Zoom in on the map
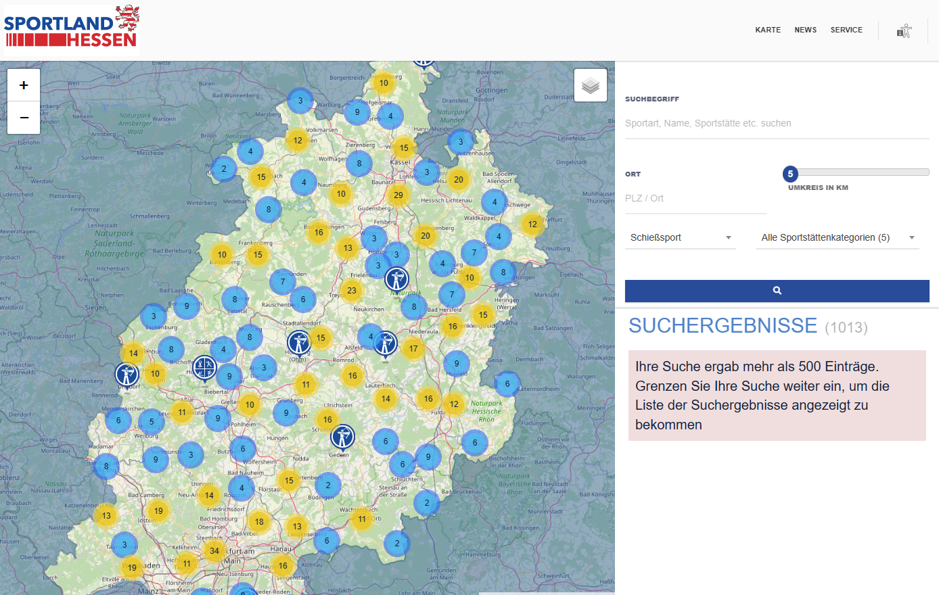Screen dimensions: 939x595 pyautogui.click(x=24, y=85)
